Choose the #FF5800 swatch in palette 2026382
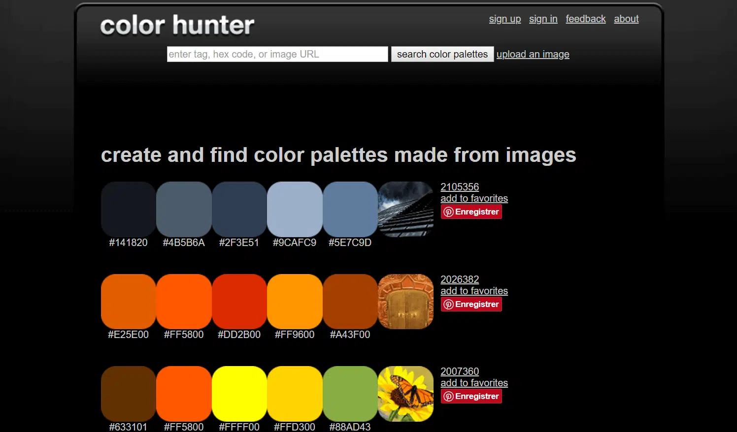This screenshot has height=432, width=737. pyautogui.click(x=184, y=302)
